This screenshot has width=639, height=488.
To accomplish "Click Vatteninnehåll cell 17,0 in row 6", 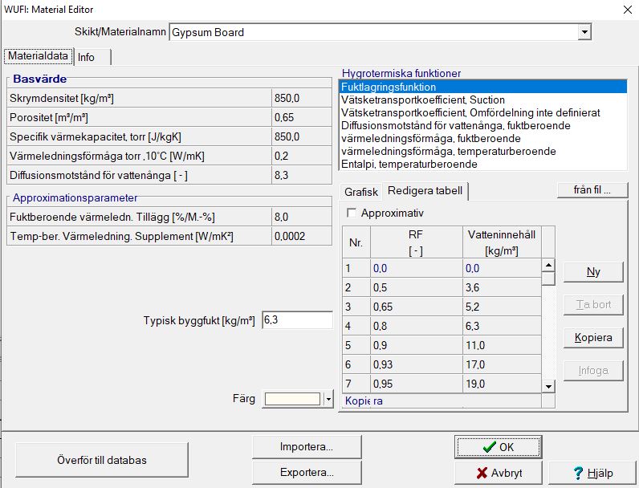I will coord(502,364).
